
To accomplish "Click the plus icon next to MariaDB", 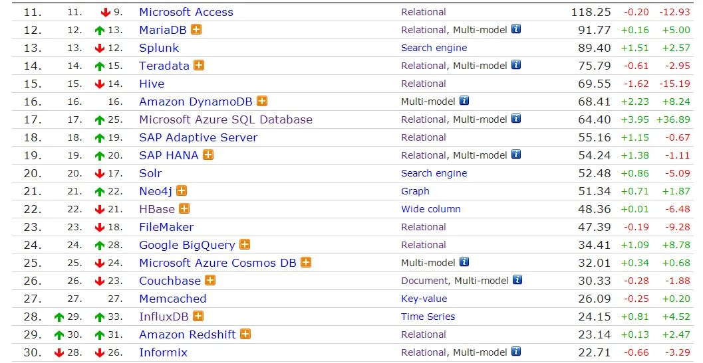I will [196, 30].
